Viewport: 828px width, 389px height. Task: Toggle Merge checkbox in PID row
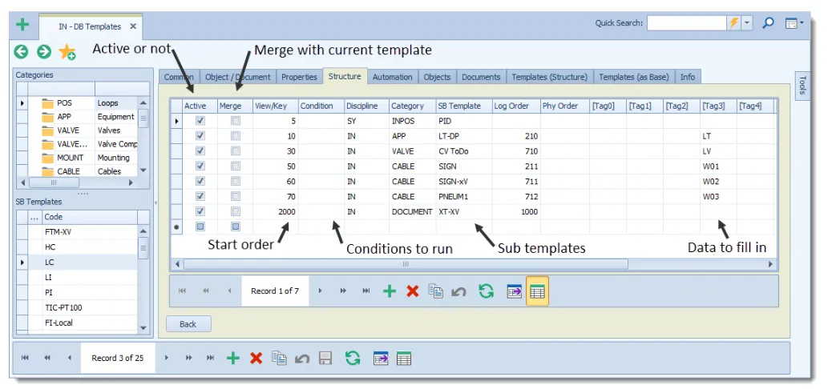tap(236, 121)
